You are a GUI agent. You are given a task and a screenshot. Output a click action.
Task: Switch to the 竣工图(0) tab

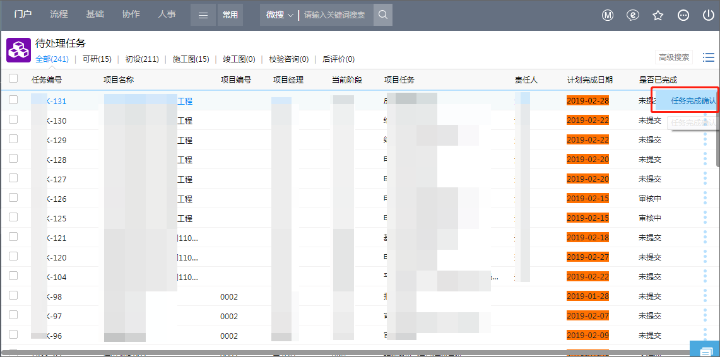(239, 59)
